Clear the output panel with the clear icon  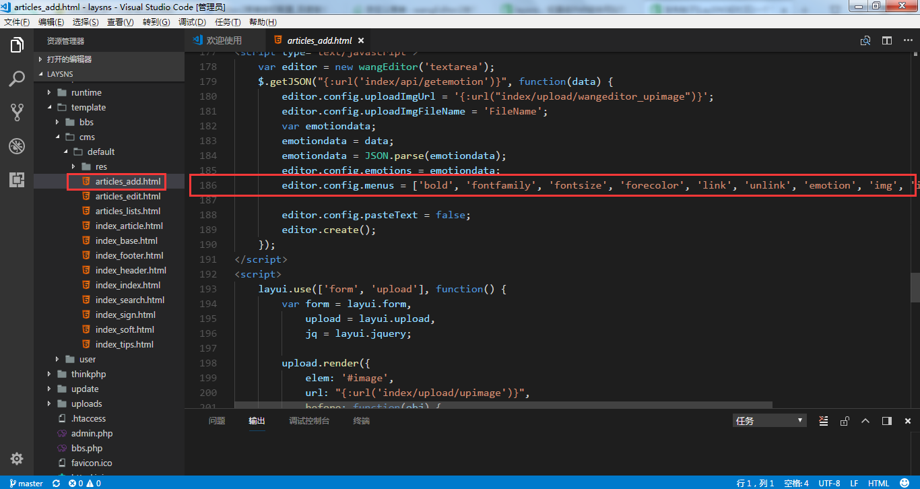[823, 421]
